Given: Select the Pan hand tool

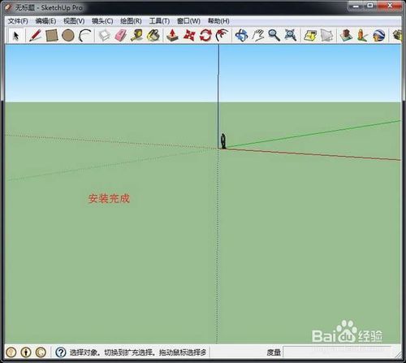Looking at the screenshot, I should point(258,36).
